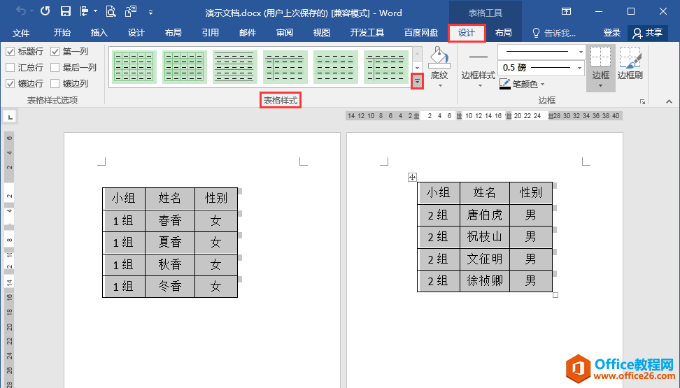The width and height of the screenshot is (680, 388).
Task: Apply the third table style thumbnail
Action: click(x=234, y=66)
